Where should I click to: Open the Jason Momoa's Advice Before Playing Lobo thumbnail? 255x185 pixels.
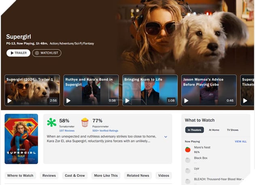[x=209, y=90]
